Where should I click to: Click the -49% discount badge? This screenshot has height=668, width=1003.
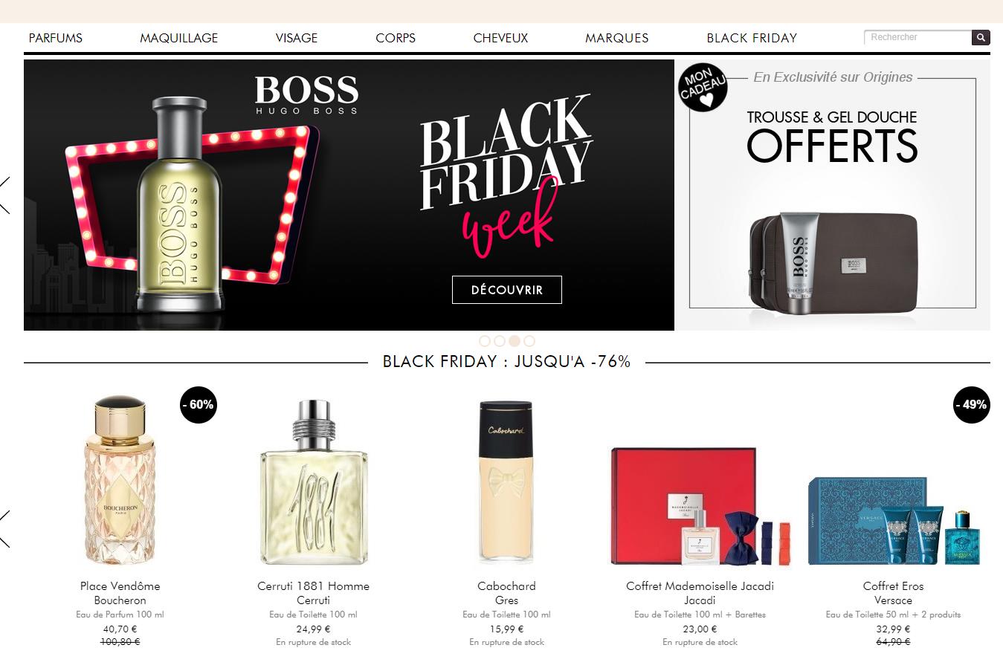point(972,405)
